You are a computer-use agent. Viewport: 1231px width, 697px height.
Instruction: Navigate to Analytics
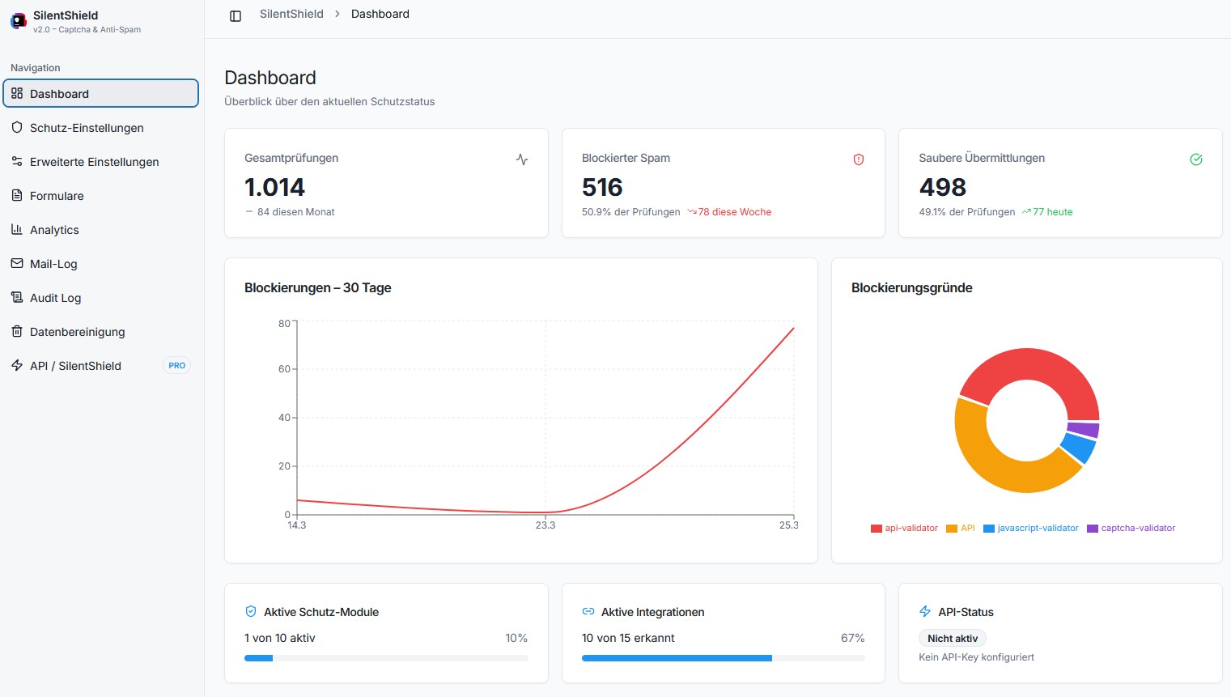(x=54, y=230)
